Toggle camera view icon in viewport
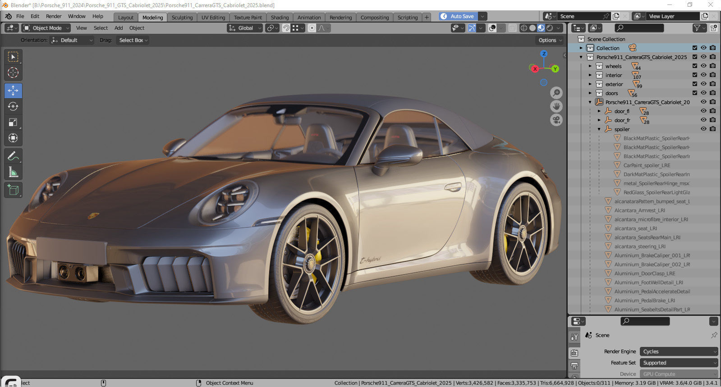The width and height of the screenshot is (721, 387). click(x=556, y=120)
